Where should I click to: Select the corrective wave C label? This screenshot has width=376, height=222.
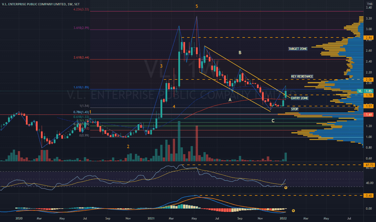(273, 121)
